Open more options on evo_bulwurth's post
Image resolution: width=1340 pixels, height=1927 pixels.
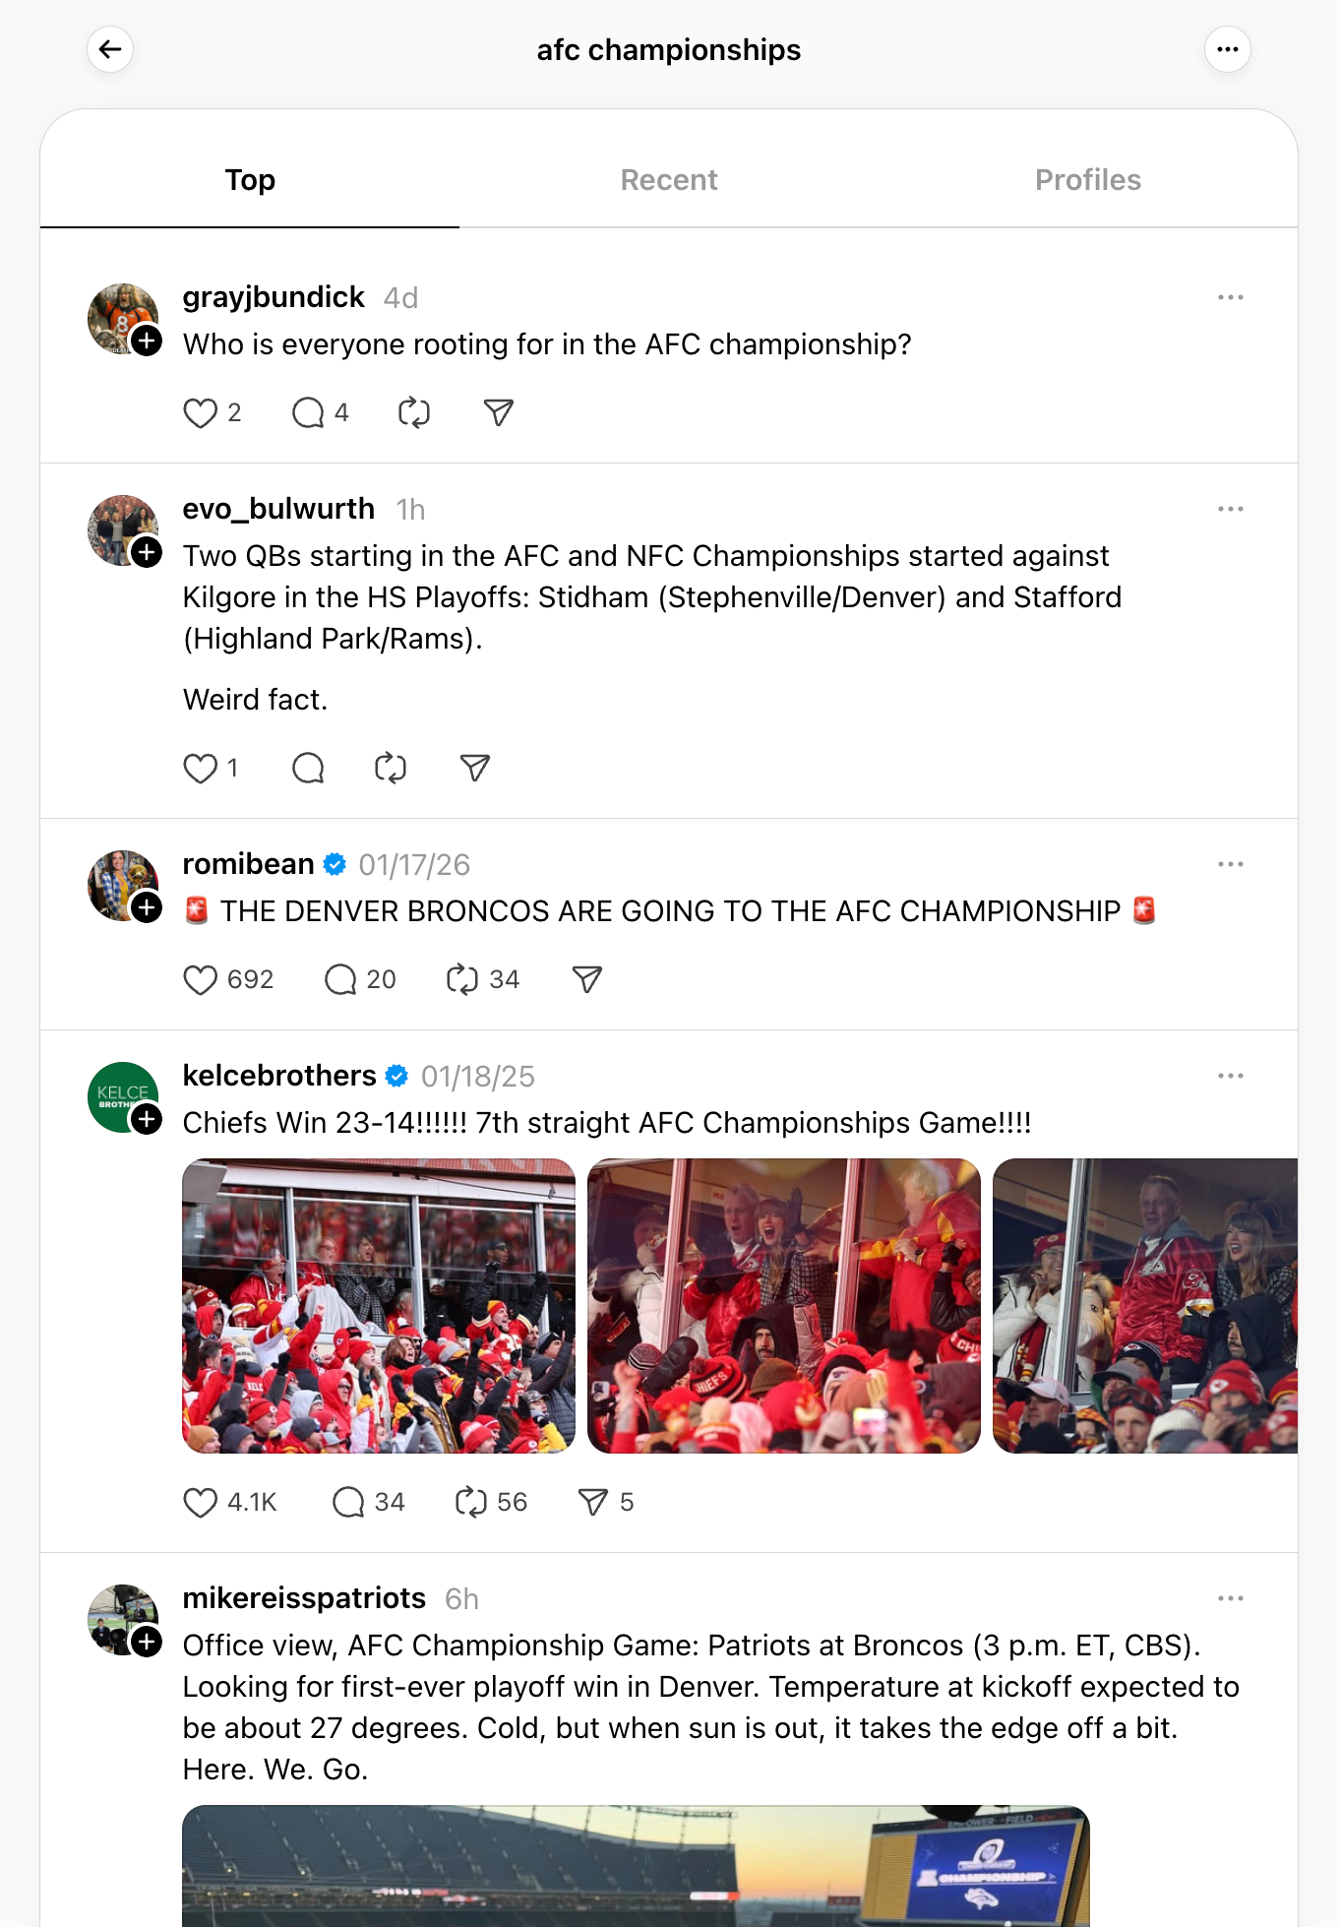pos(1230,509)
